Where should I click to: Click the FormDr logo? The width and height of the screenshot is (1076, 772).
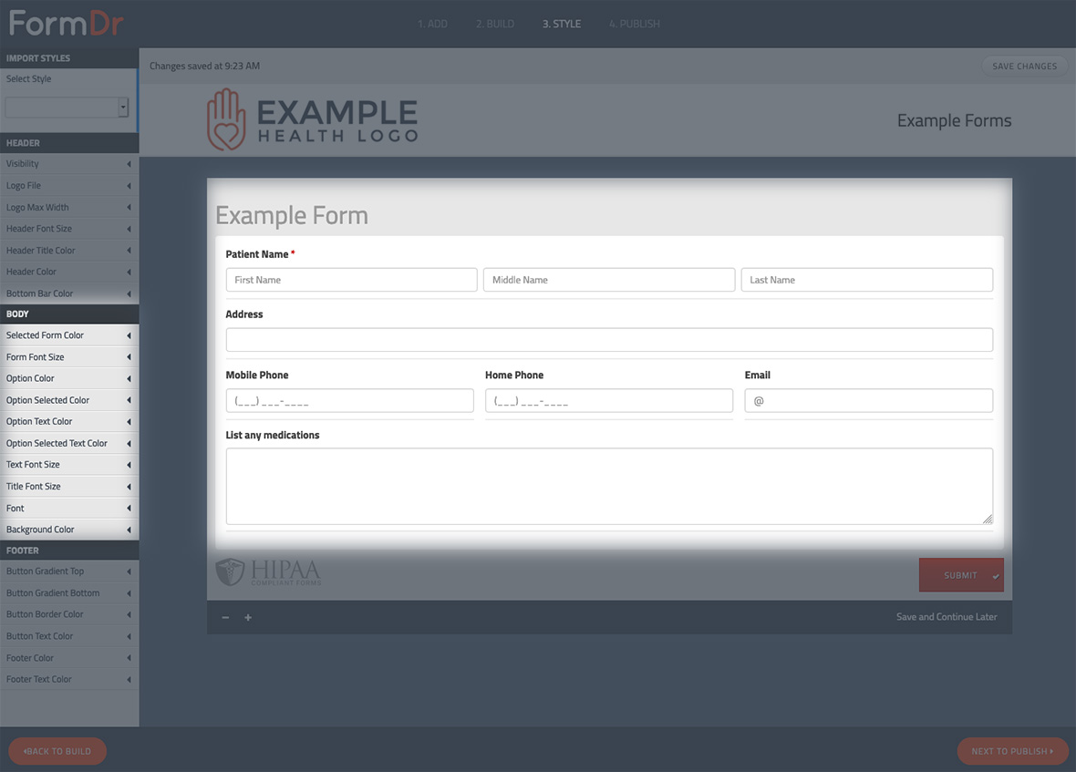(64, 23)
